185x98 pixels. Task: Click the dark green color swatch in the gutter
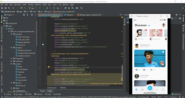pyautogui.click(x=43, y=47)
